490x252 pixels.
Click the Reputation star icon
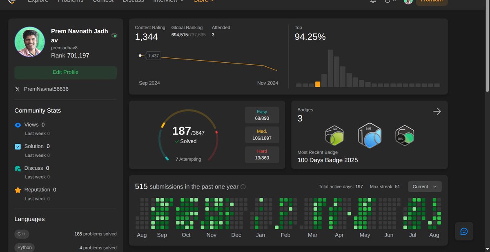[x=18, y=190]
